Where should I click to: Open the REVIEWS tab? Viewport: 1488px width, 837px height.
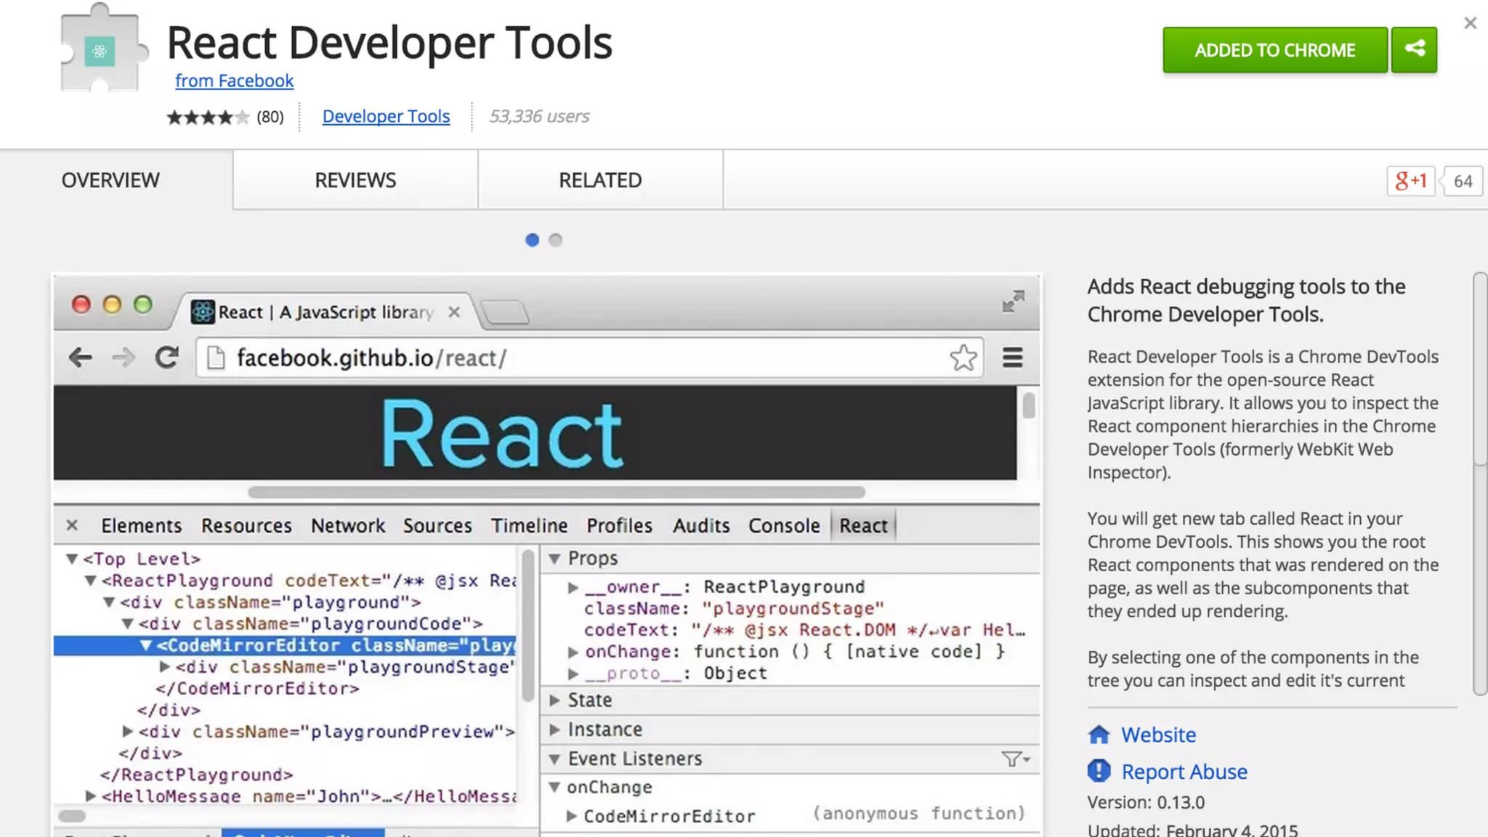click(355, 180)
